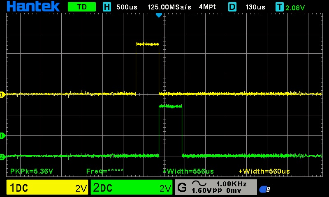Click the blue trigger position marker at top
Viewport: 329px width, 197px height.
tap(159, 15)
